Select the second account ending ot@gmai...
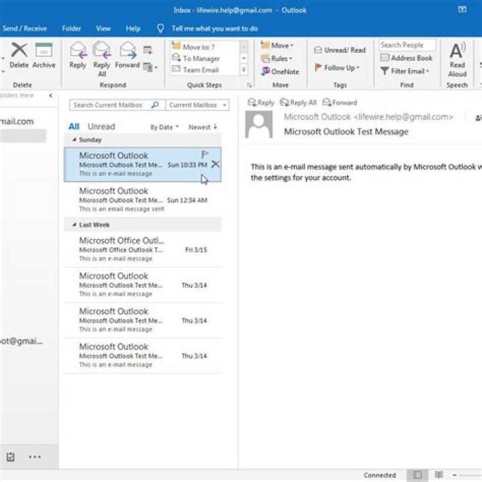Screen dimensions: 482x482 pyautogui.click(x=21, y=341)
